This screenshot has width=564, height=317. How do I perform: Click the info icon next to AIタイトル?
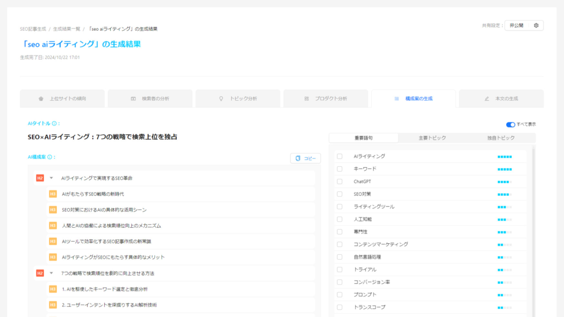[55, 123]
